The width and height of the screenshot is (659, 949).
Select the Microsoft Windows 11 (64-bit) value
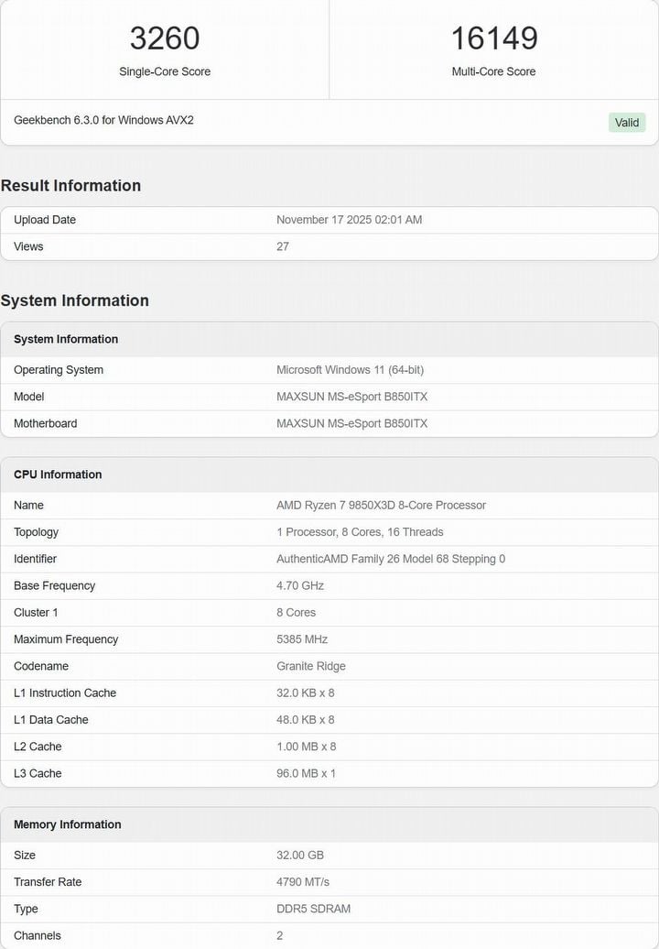point(350,370)
